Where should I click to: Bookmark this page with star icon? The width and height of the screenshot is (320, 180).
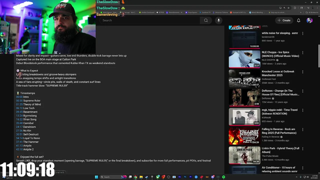288,8
